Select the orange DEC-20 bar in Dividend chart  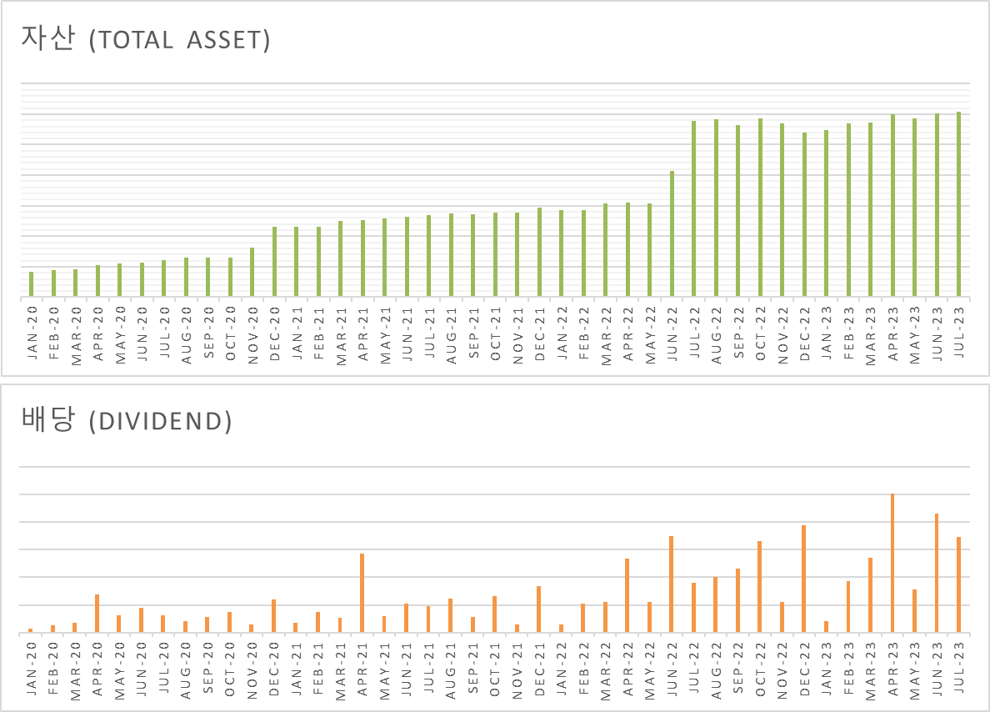pos(273,616)
